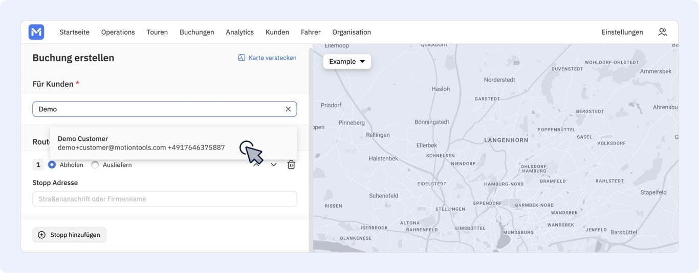Click the Eimsbüttel label on the map
Image resolution: width=699 pixels, height=273 pixels.
[470, 228]
